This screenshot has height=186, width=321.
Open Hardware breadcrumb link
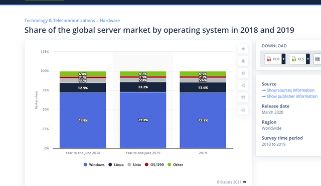point(110,21)
